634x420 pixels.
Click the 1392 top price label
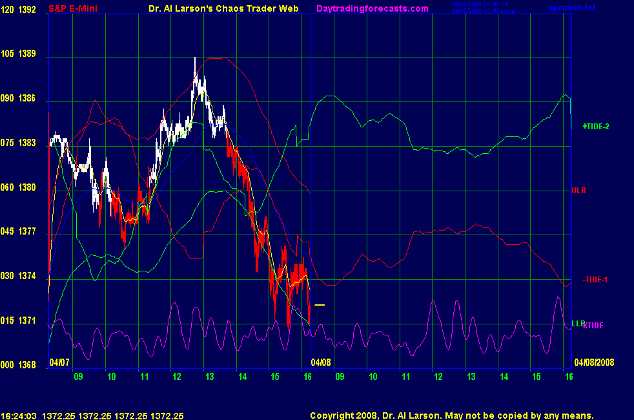(27, 10)
